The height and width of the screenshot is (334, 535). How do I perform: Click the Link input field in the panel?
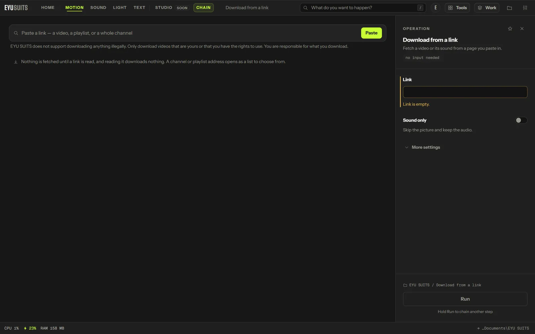pyautogui.click(x=465, y=92)
